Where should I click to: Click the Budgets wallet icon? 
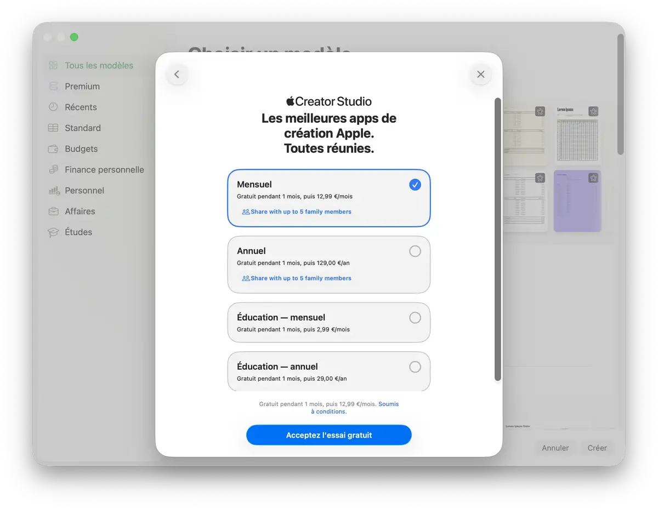click(x=53, y=149)
